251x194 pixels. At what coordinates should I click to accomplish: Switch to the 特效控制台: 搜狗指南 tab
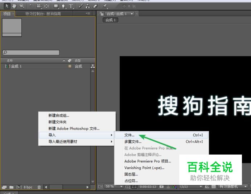point(43,14)
